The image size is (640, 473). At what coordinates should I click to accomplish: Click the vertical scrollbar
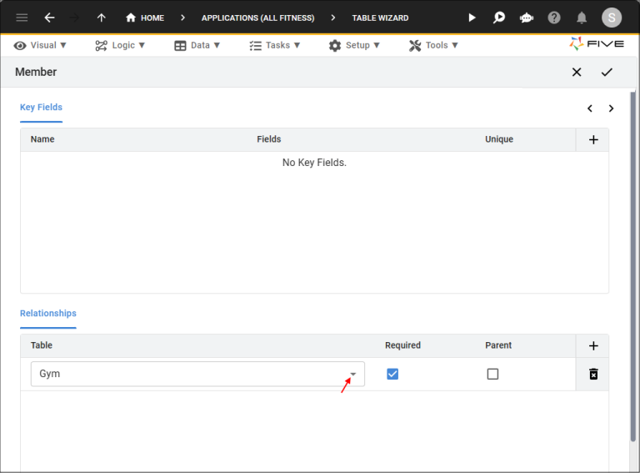click(x=633, y=250)
